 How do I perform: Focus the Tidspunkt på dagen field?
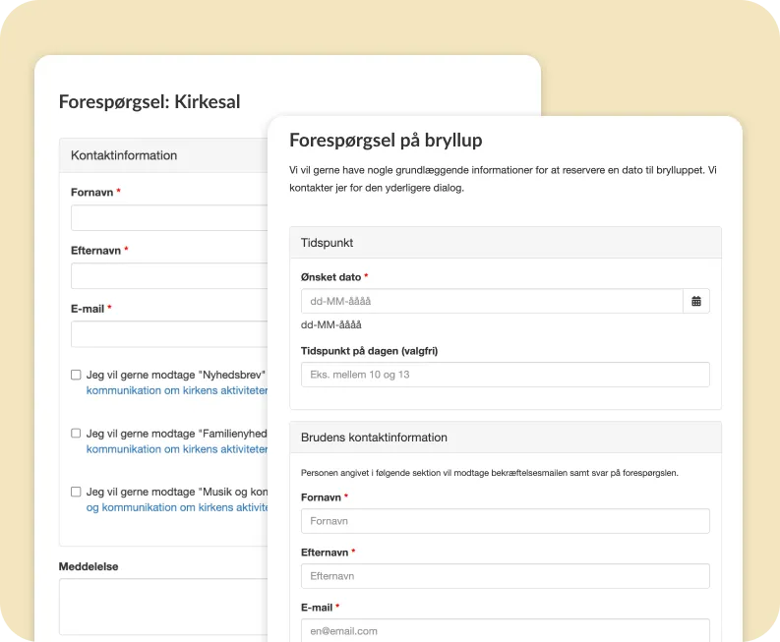505,375
